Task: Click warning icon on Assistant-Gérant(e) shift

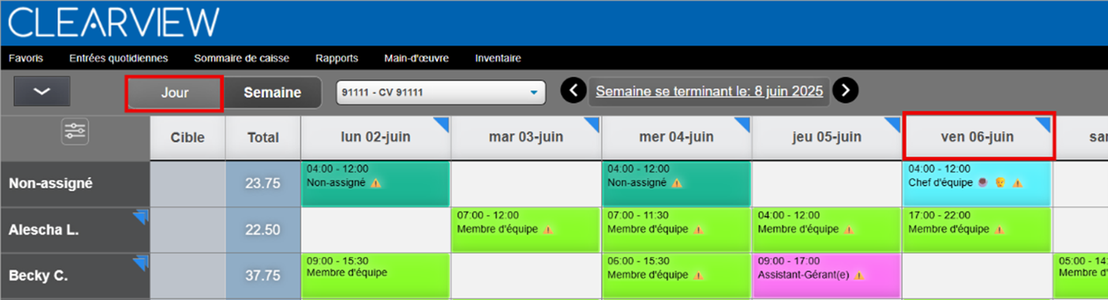Action: pyautogui.click(x=859, y=274)
